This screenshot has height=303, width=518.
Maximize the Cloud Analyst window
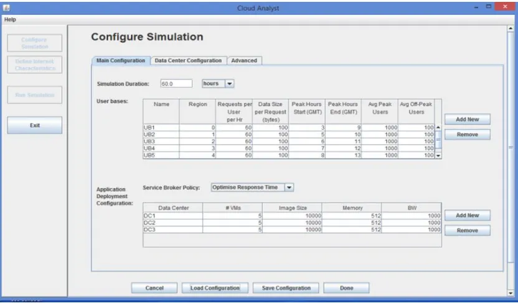(488, 7)
